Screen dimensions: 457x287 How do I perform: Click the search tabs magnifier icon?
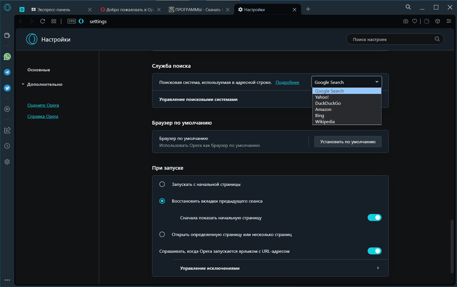408,7
